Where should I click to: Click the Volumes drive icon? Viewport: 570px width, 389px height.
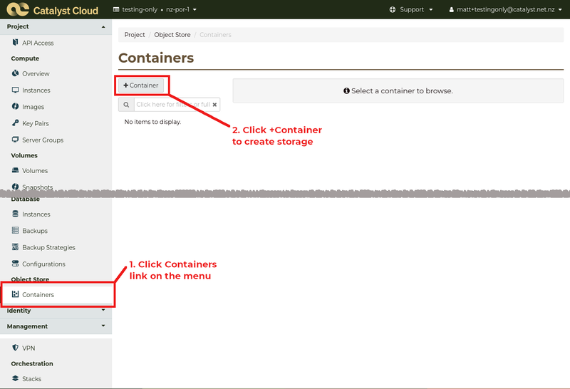pyautogui.click(x=15, y=170)
